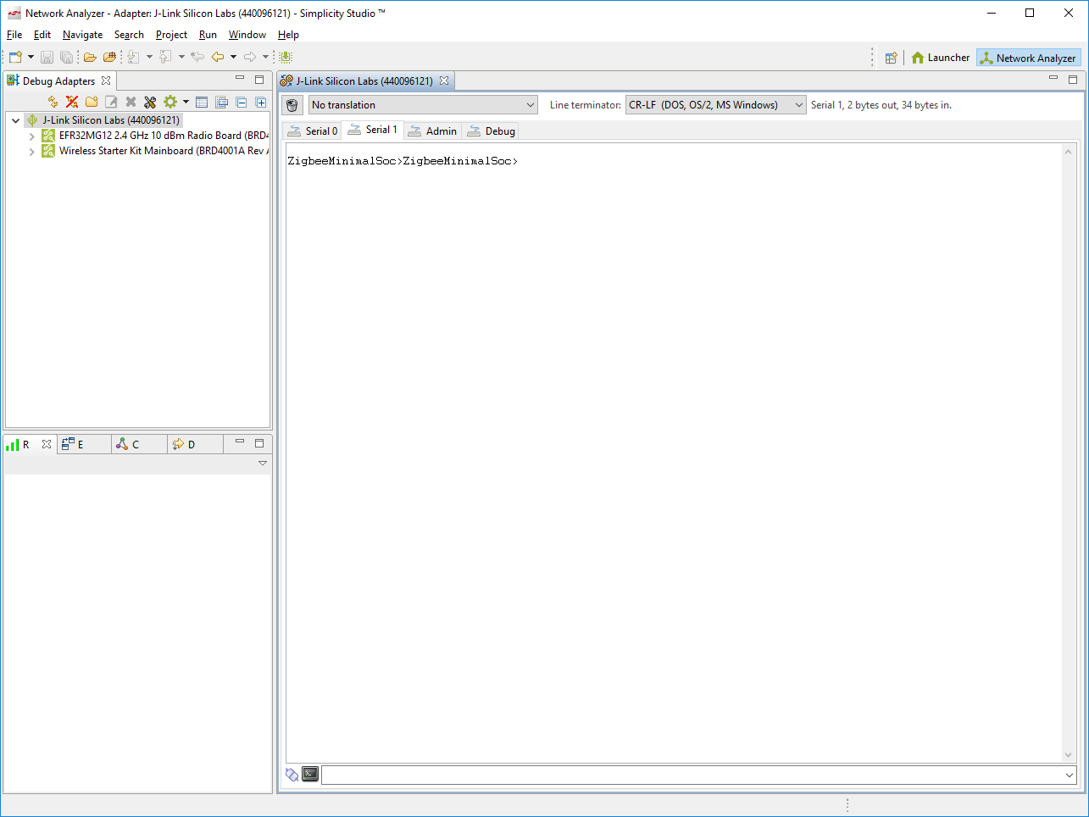Click the open folder toolbar icon

point(90,57)
